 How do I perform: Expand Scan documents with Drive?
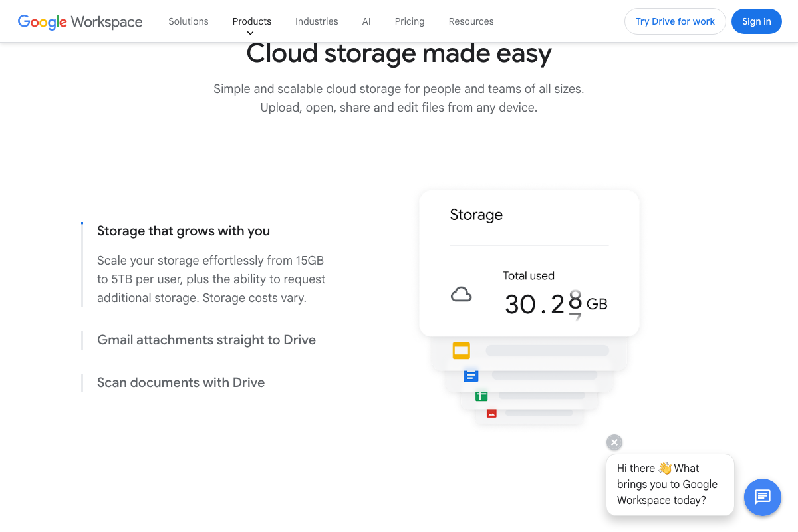click(181, 383)
